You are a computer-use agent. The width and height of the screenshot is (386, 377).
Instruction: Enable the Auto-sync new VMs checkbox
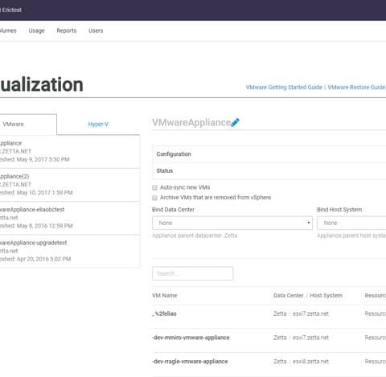(x=154, y=187)
